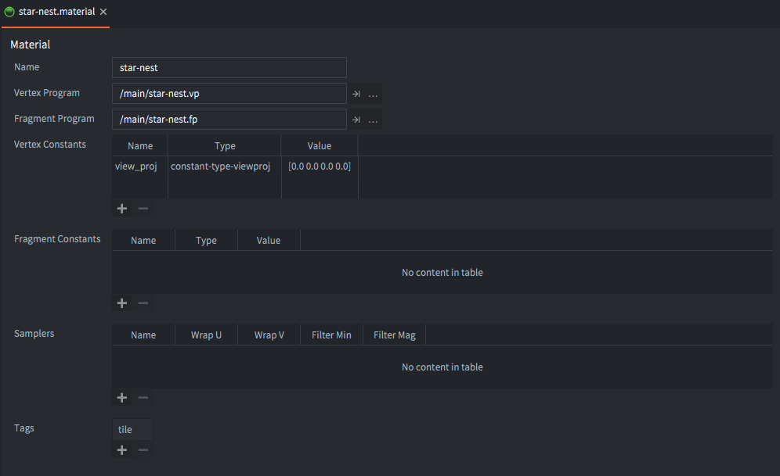Click the Name input field

pyautogui.click(x=229, y=68)
